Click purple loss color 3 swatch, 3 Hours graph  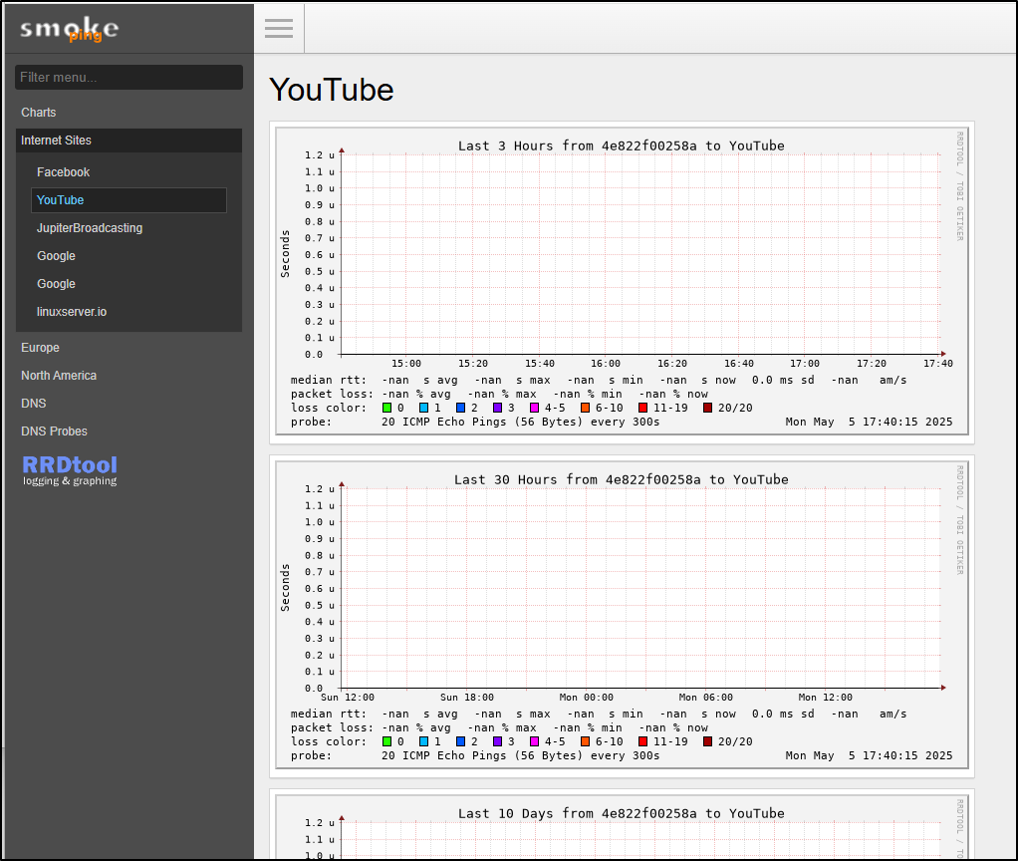(x=497, y=408)
